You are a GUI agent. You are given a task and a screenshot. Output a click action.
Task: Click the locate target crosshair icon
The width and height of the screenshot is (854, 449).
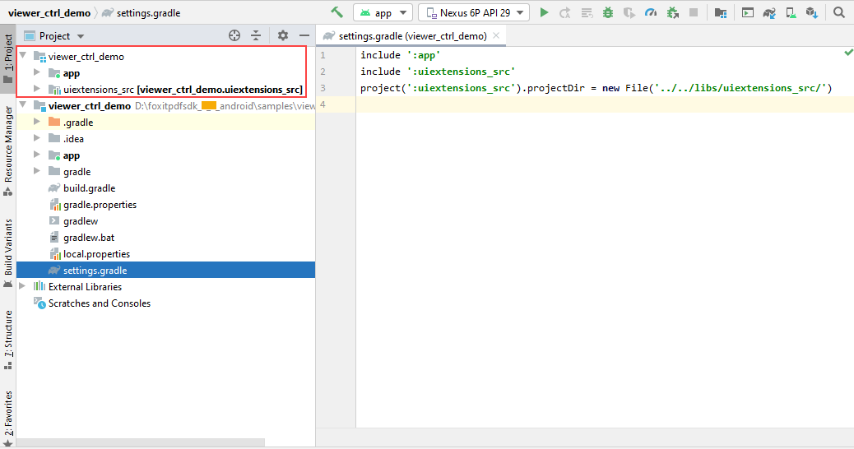tap(234, 35)
